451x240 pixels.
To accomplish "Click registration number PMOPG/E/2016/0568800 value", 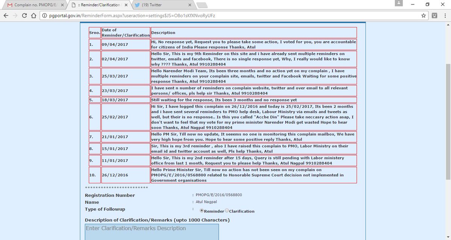I will 219,195.
